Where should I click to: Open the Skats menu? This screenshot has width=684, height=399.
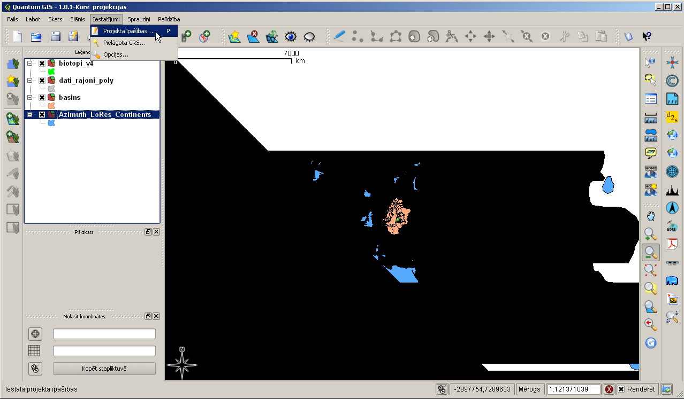(56, 19)
